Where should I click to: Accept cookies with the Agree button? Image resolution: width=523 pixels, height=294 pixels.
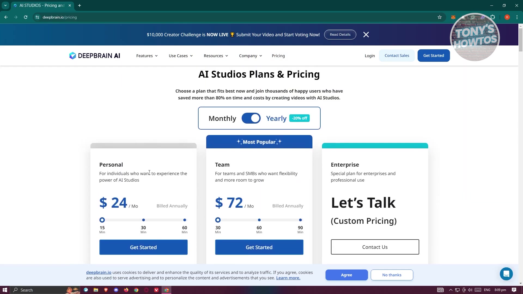(x=346, y=275)
